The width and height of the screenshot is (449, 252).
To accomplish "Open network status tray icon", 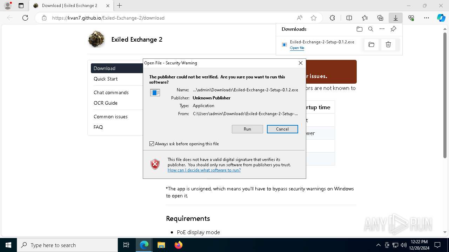I will click(395, 245).
